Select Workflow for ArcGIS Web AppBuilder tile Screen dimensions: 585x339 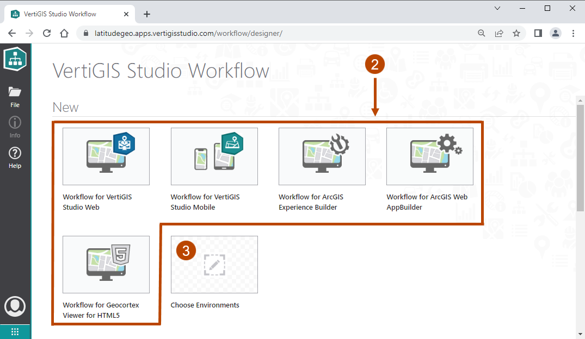pyautogui.click(x=429, y=157)
